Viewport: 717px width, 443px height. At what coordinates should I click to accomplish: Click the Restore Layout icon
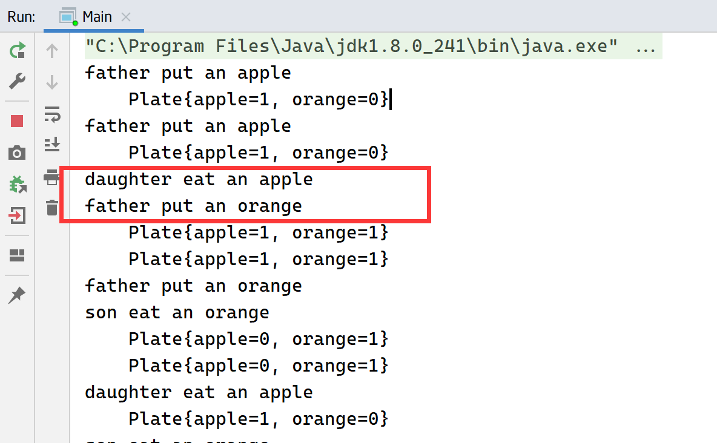[x=17, y=255]
